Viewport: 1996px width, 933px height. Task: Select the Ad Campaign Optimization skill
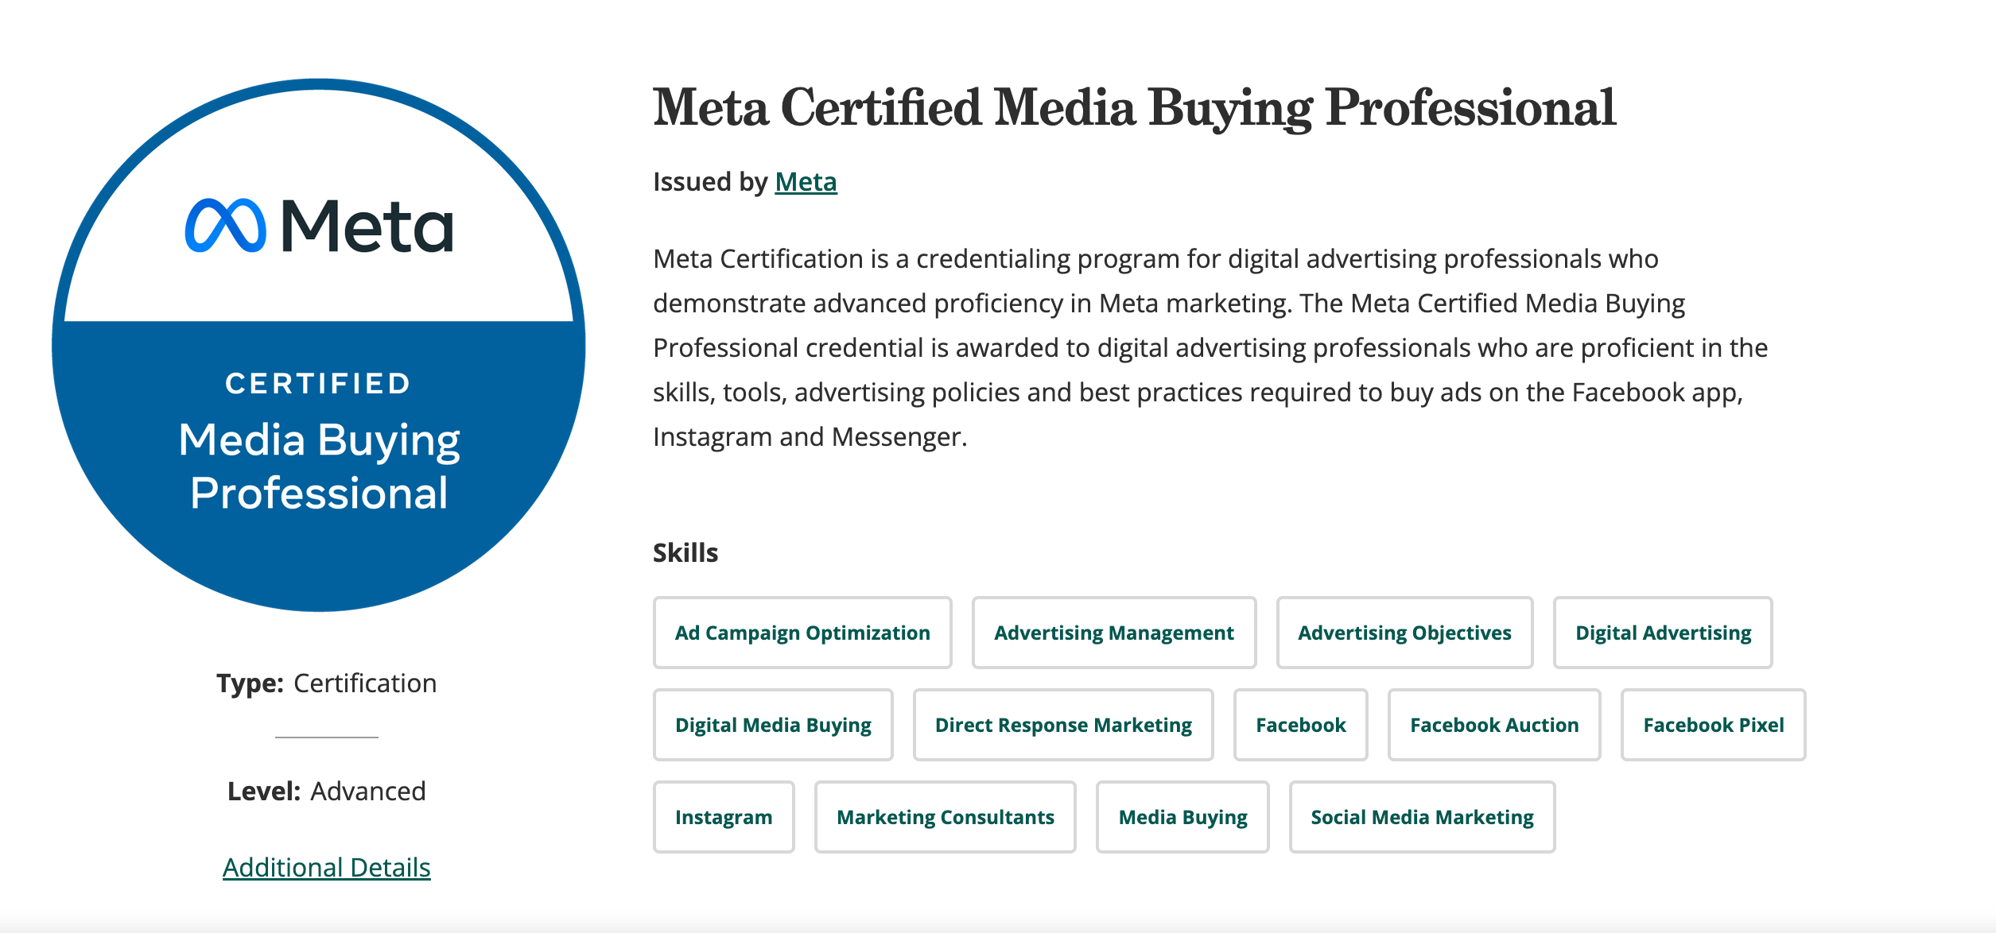802,633
